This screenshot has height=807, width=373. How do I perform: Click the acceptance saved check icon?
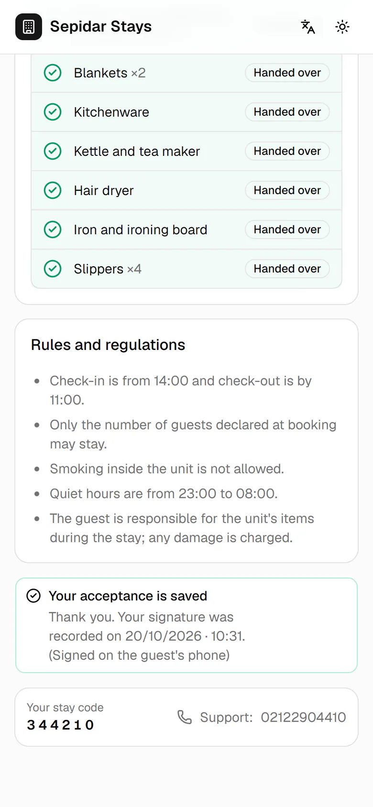[33, 596]
